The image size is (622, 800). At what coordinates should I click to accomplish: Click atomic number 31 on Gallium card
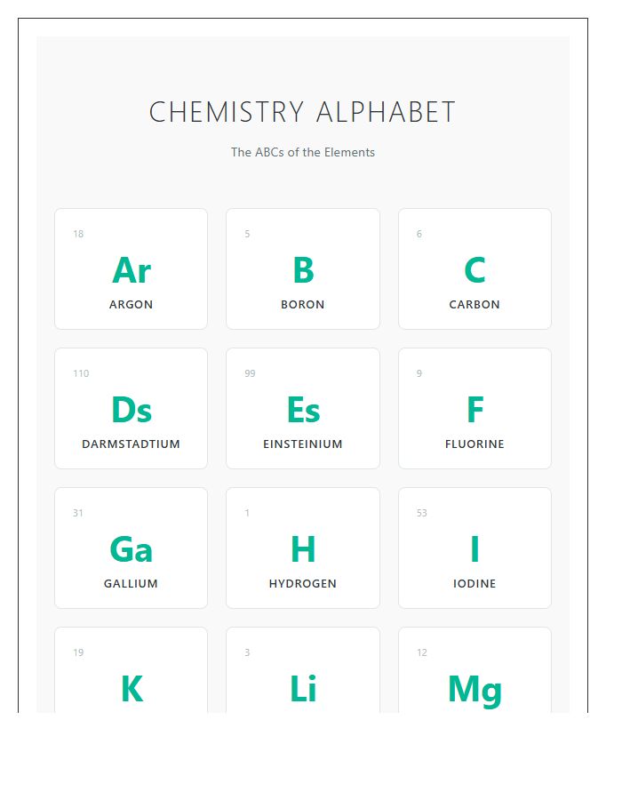pos(78,513)
